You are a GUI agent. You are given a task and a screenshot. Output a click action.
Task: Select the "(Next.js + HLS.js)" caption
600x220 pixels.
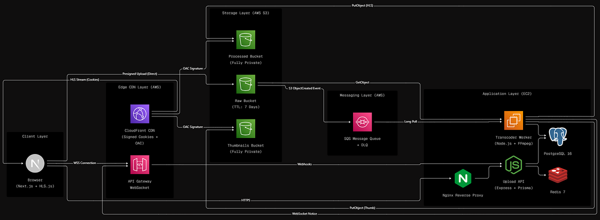[x=35, y=185]
